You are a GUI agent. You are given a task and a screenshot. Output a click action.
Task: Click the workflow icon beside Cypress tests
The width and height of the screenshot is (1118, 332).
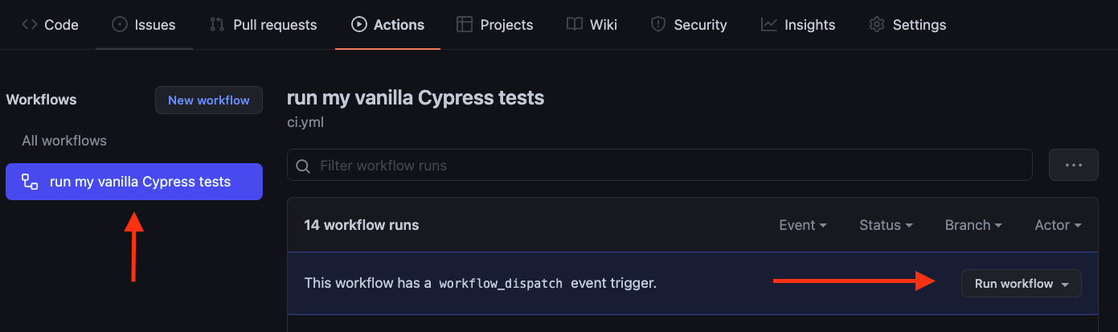click(30, 182)
